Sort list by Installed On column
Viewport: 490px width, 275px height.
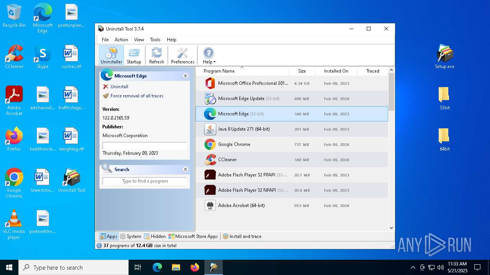pos(336,71)
